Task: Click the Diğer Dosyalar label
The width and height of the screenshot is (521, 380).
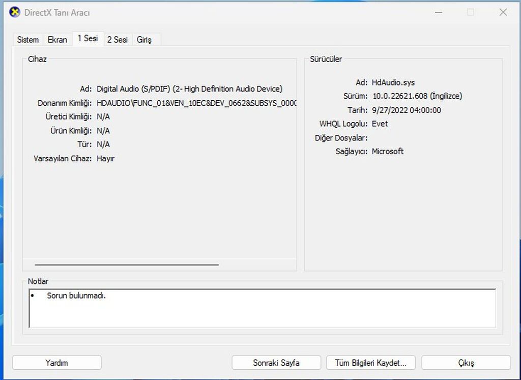Action: tap(341, 137)
